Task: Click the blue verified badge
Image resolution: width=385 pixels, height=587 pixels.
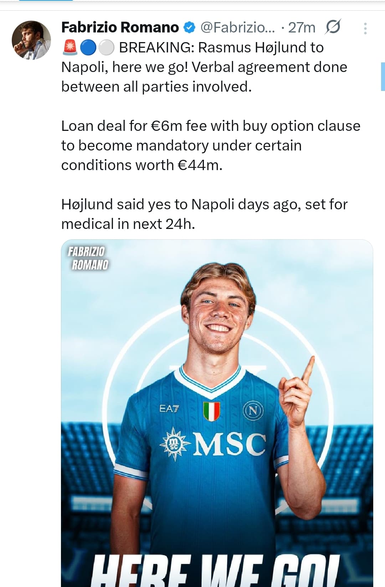Action: click(x=189, y=27)
